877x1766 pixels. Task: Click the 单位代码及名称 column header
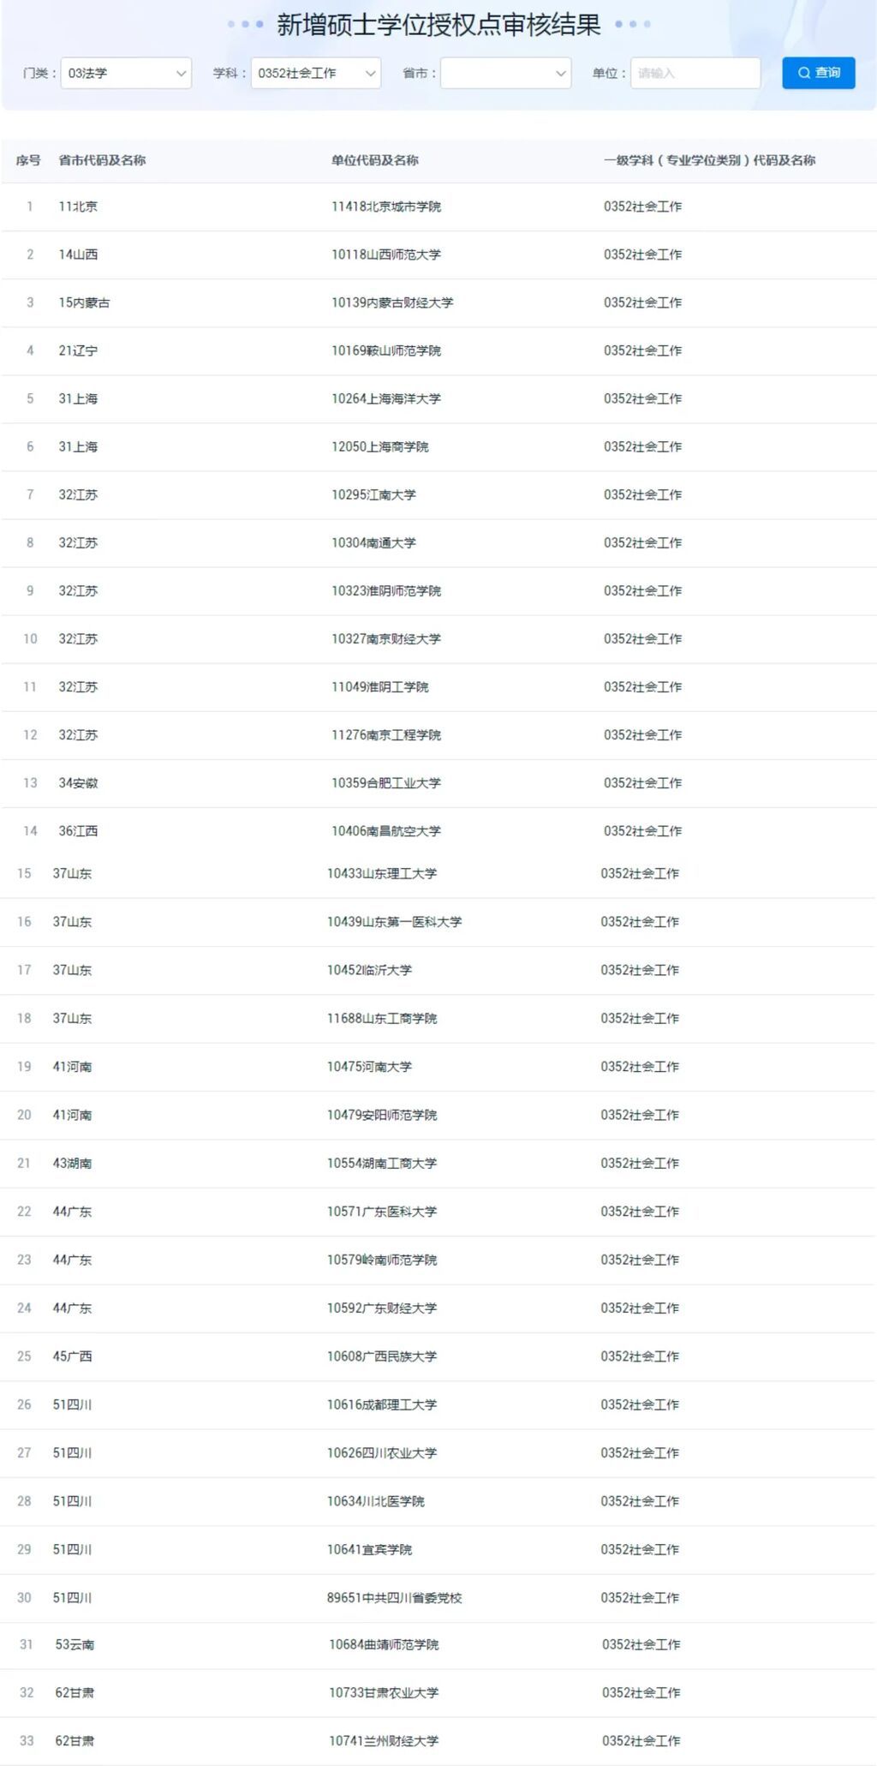point(375,160)
